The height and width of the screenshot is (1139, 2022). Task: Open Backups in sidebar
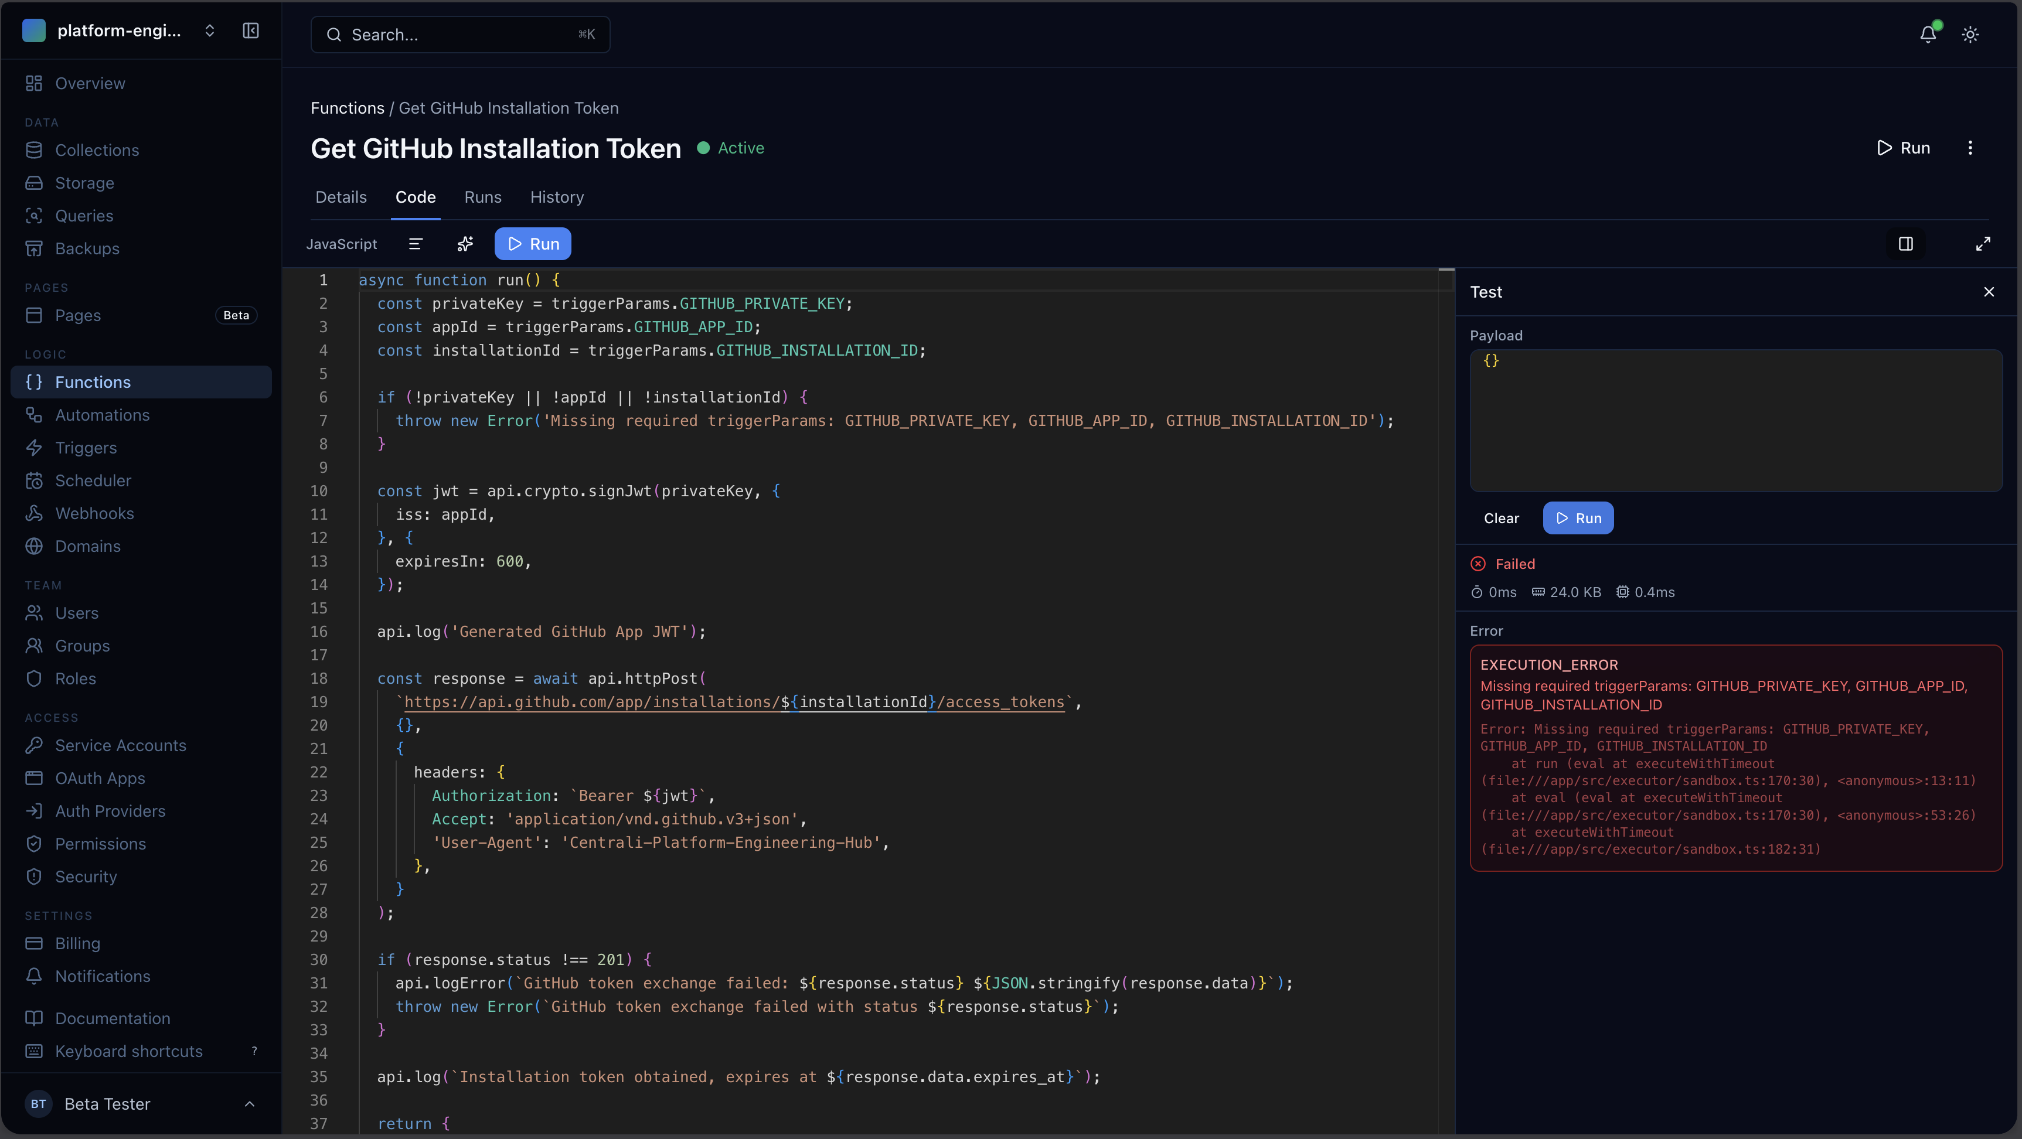click(141, 248)
